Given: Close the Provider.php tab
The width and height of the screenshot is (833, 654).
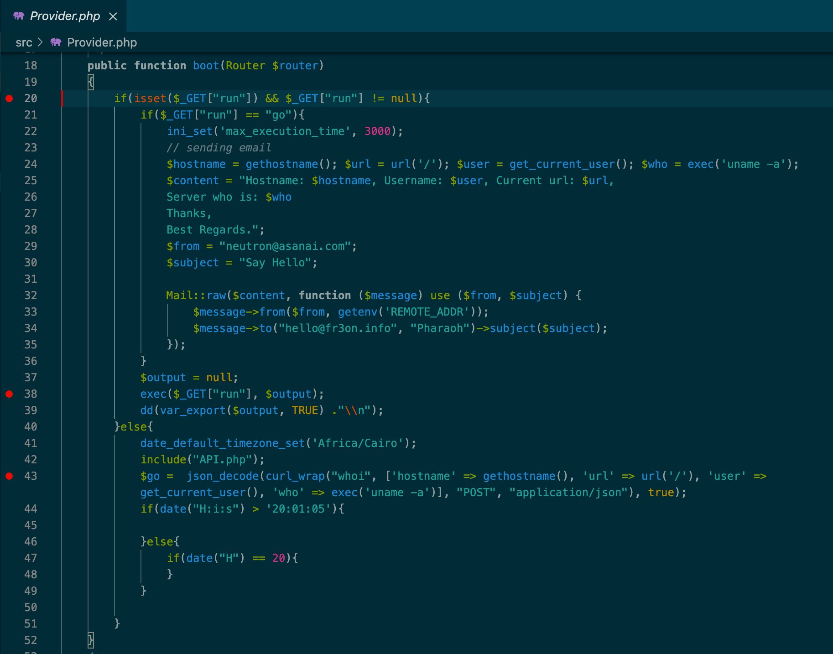Looking at the screenshot, I should tap(113, 16).
